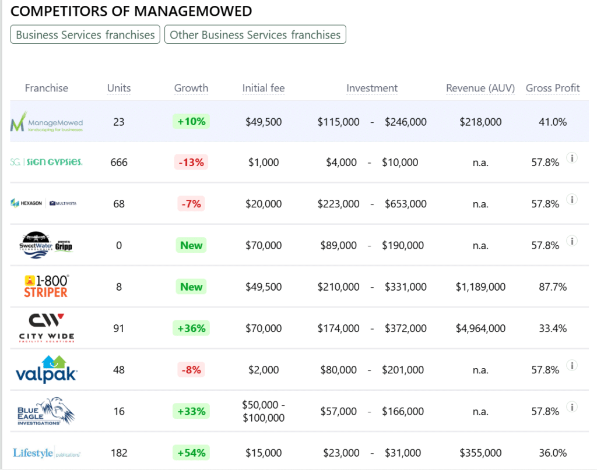The image size is (597, 470).
Task: Click New badge in 1-800 Striper row
Action: point(191,287)
